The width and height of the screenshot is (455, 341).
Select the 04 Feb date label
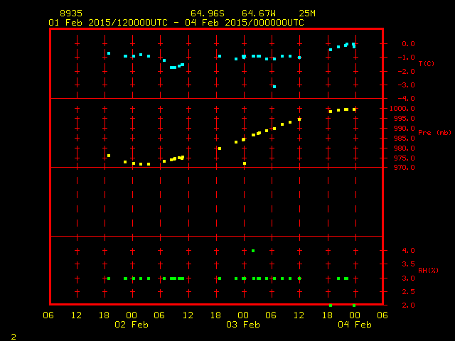[x=354, y=325]
